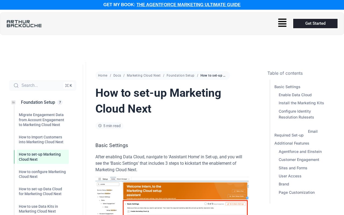Jump to Agentforce and Einstein section
This screenshot has height=215, width=344.
pyautogui.click(x=300, y=152)
